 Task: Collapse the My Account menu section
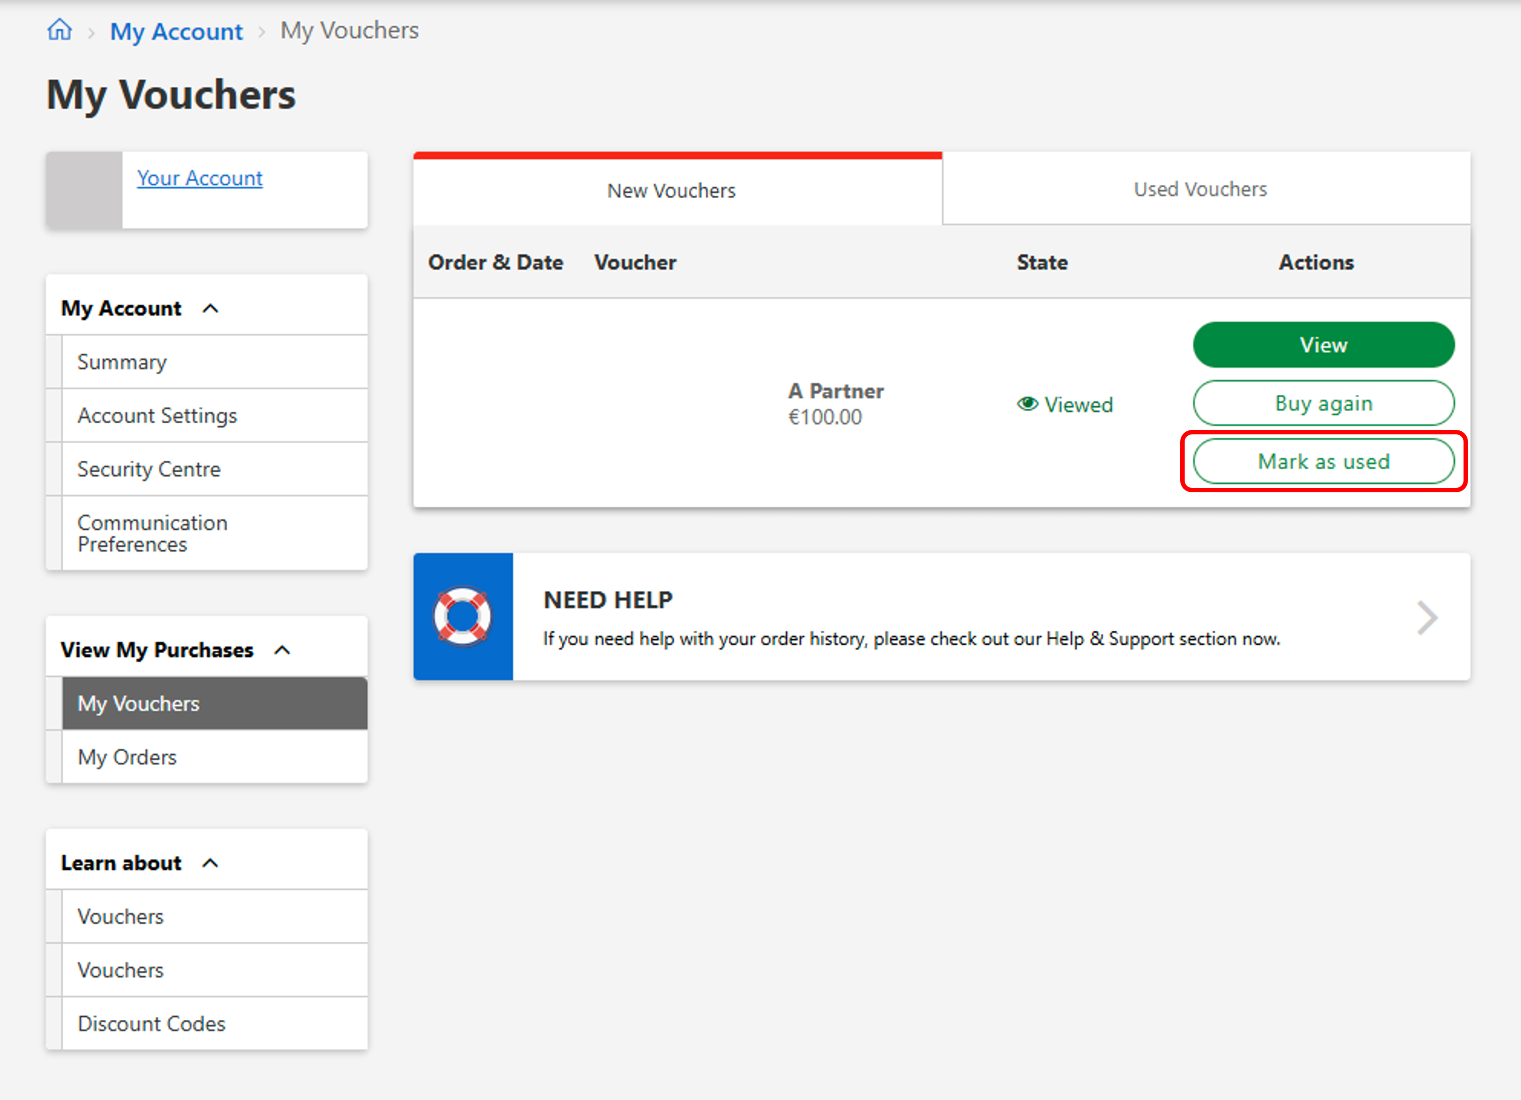[x=211, y=308]
